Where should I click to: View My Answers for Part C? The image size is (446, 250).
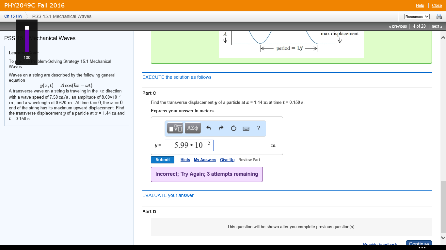tap(205, 160)
